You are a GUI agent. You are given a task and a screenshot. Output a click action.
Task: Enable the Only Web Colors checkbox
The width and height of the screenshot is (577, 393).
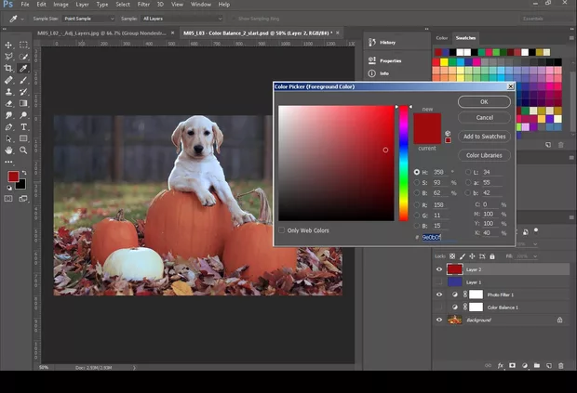pyautogui.click(x=282, y=230)
